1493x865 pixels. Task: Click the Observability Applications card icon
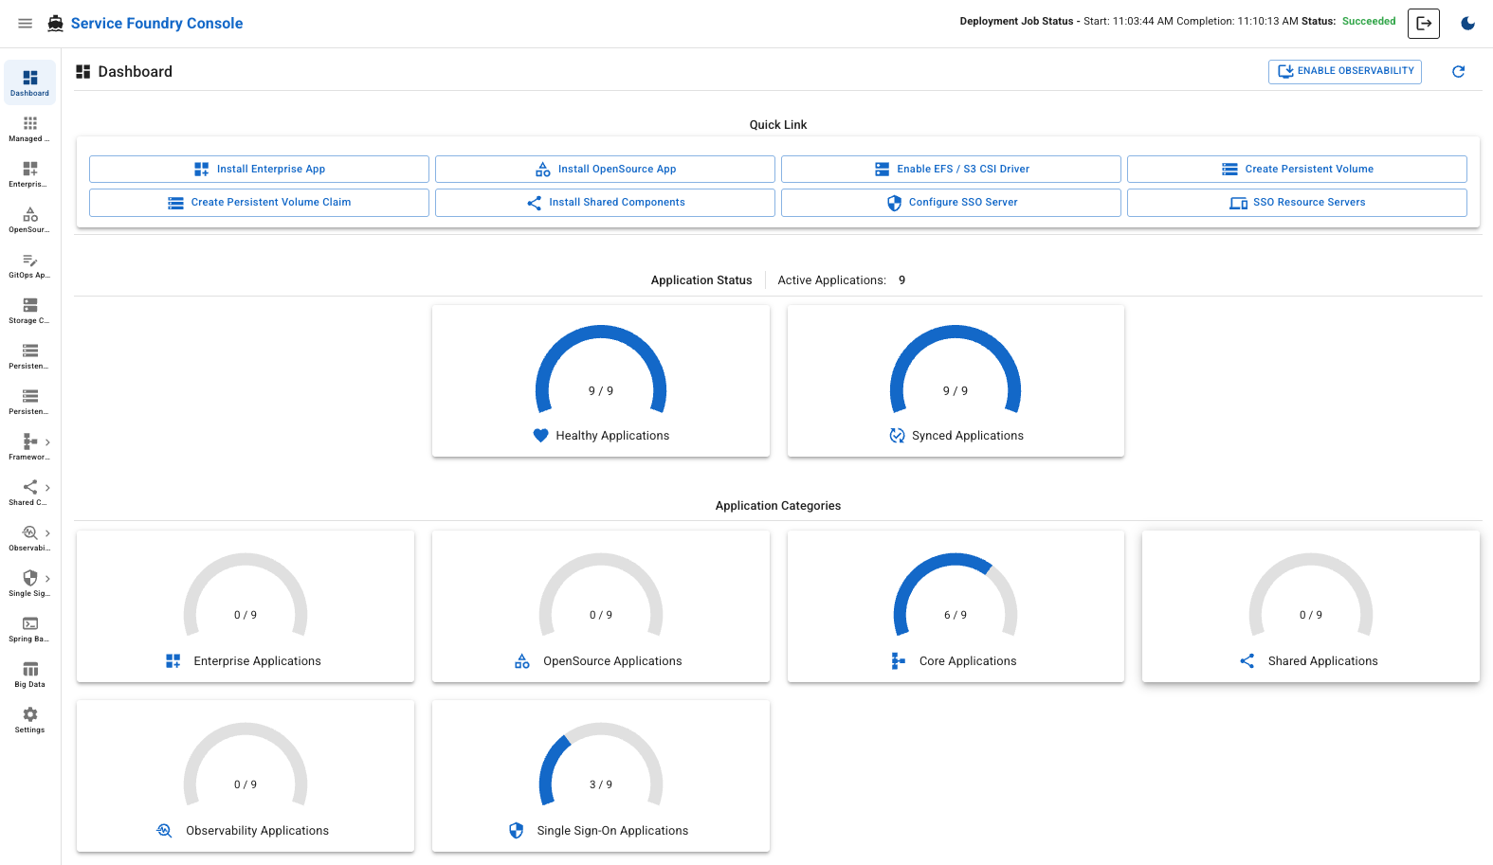(164, 831)
